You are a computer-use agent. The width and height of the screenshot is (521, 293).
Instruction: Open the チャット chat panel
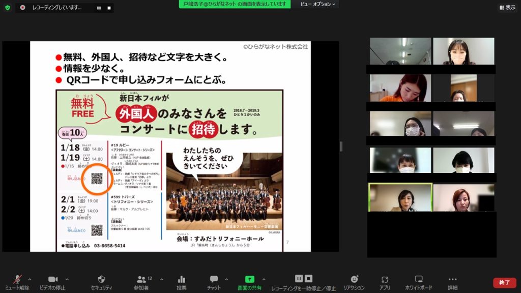[214, 283]
